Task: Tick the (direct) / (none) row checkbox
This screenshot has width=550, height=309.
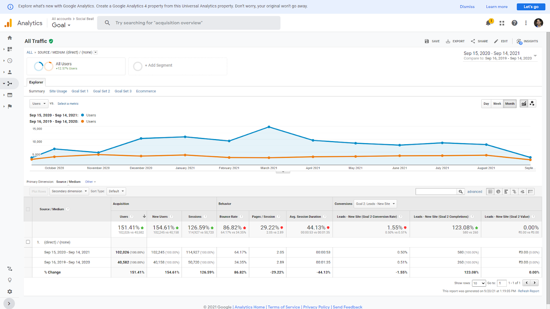Action: (x=28, y=242)
